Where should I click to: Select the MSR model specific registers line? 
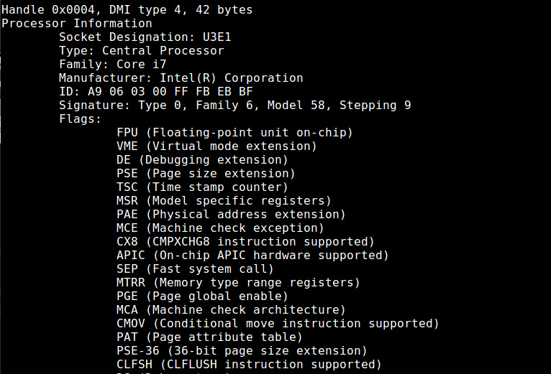(224, 201)
